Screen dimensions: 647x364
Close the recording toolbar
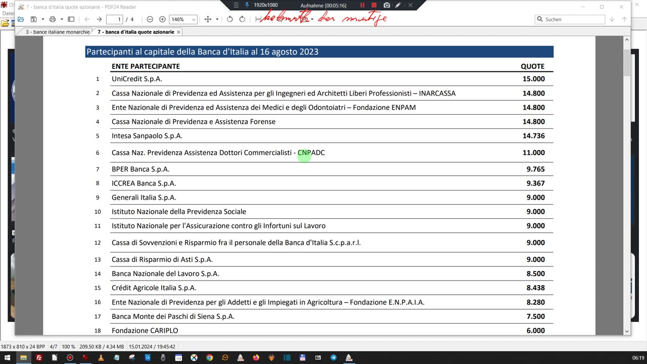point(410,5)
